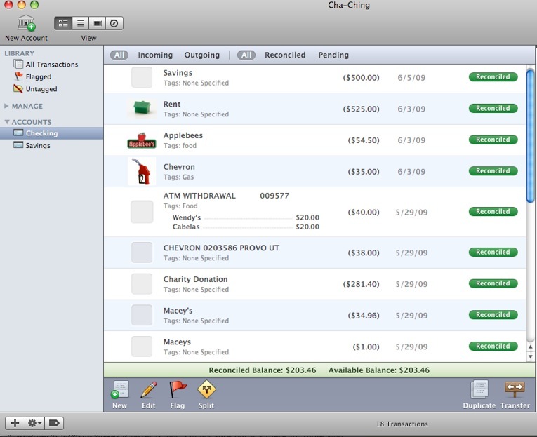The image size is (537, 437).
Task: Toggle Reconciled badge on CHEVRON PROVO UT
Action: point(493,252)
